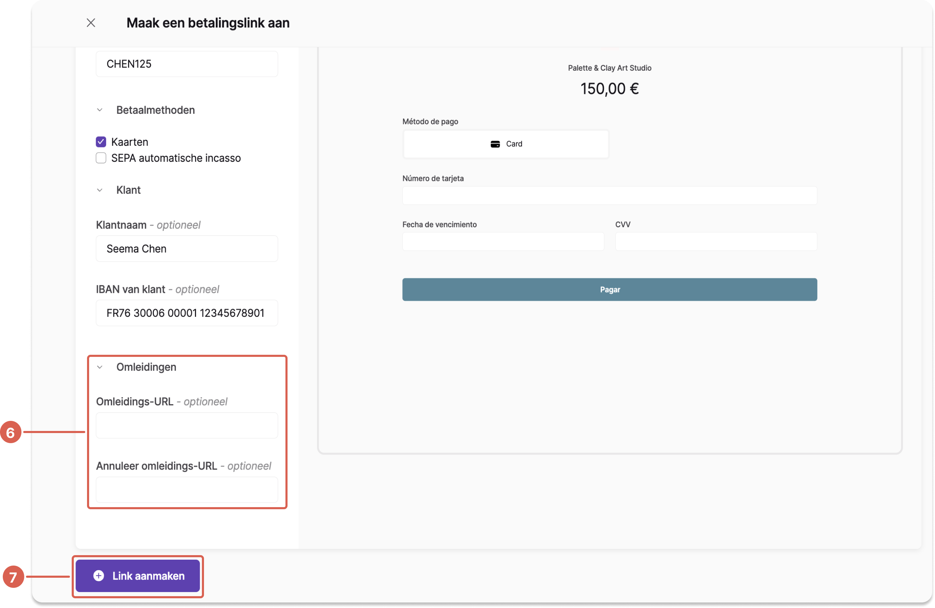Viewport: 935px width, 608px height.
Task: Click the Palette & Clay Art Studio text
Action: 610,68
